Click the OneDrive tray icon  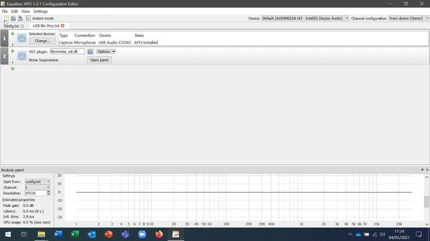coord(358,234)
